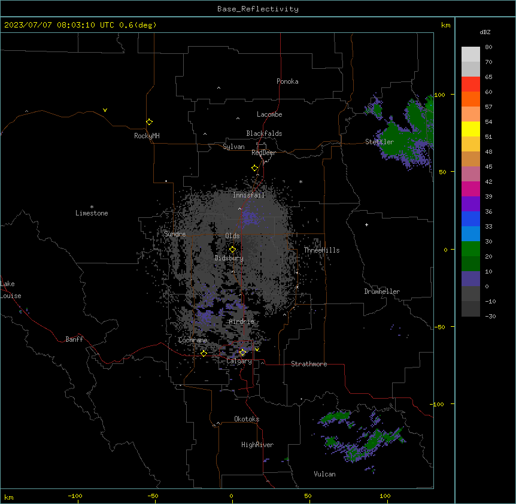Click the red 65–60 dBZ legend swatch
516x504 pixels.
tap(471, 84)
